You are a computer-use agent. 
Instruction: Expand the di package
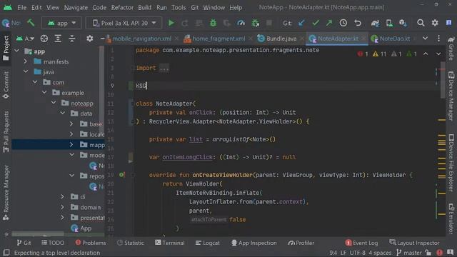pyautogui.click(x=62, y=197)
